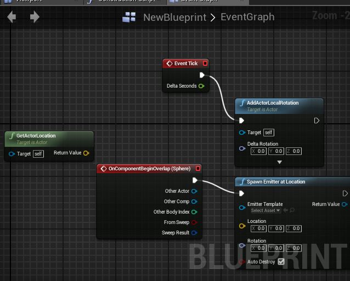This screenshot has width=350, height=281.
Task: Click Location Z value field
Action: point(293,228)
